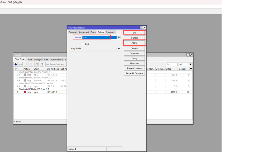Viewport: 270px width, 152px height.
Task: Expand the Log Prefix field arrow
Action: tap(119, 49)
